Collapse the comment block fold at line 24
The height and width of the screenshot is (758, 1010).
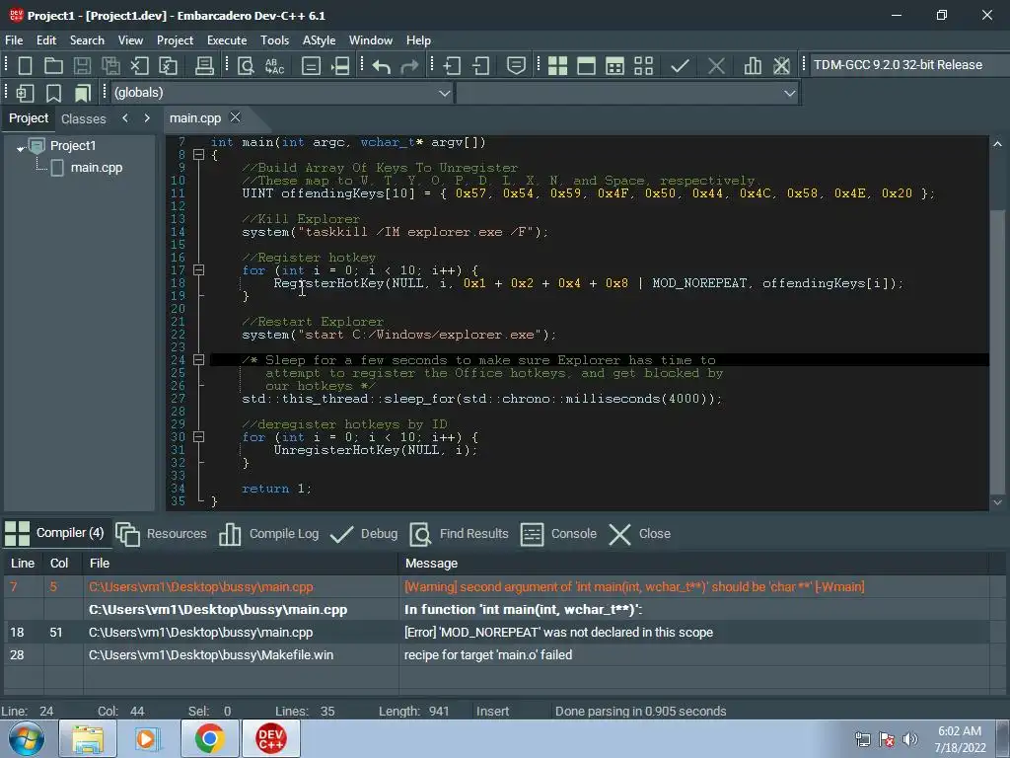point(199,359)
